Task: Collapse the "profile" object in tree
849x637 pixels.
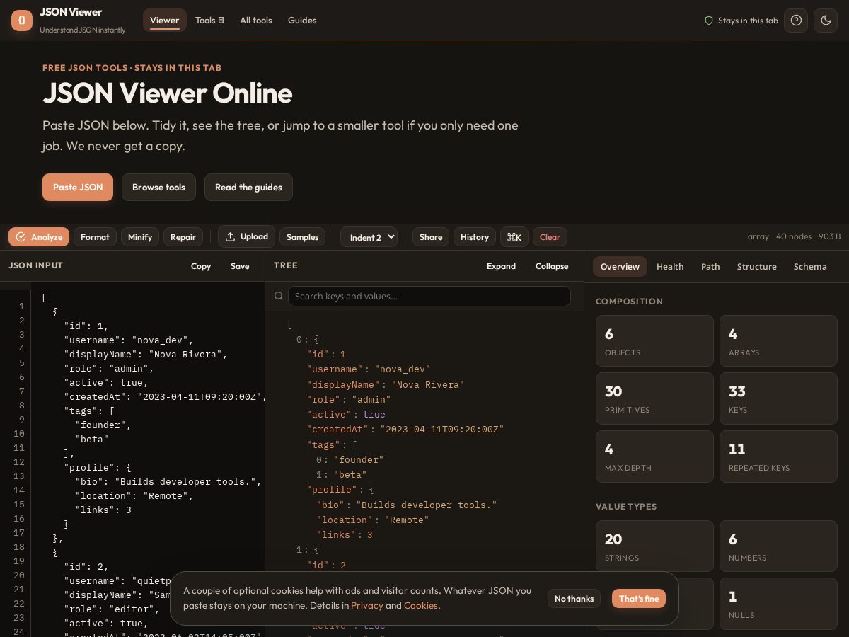Action: [x=371, y=489]
